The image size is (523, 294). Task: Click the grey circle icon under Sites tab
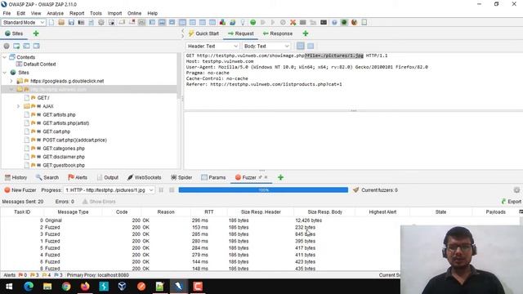pyautogui.click(x=7, y=46)
